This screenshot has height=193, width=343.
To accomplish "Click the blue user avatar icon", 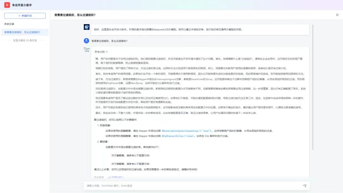I will 86,41.
